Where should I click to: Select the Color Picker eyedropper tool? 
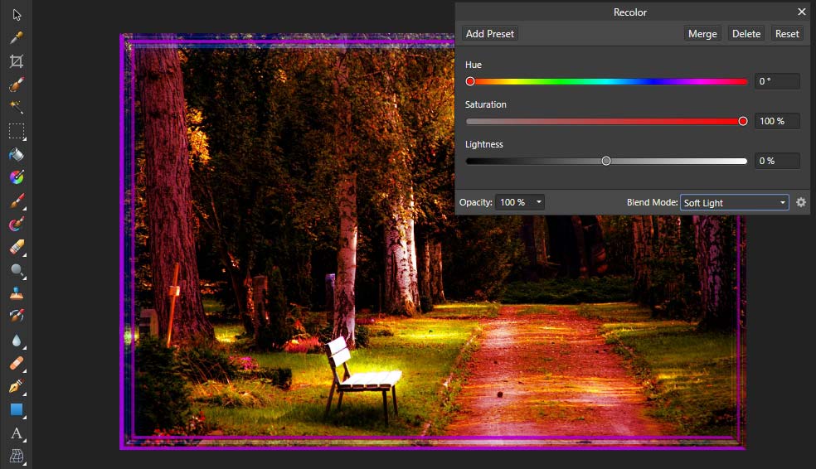pyautogui.click(x=17, y=38)
